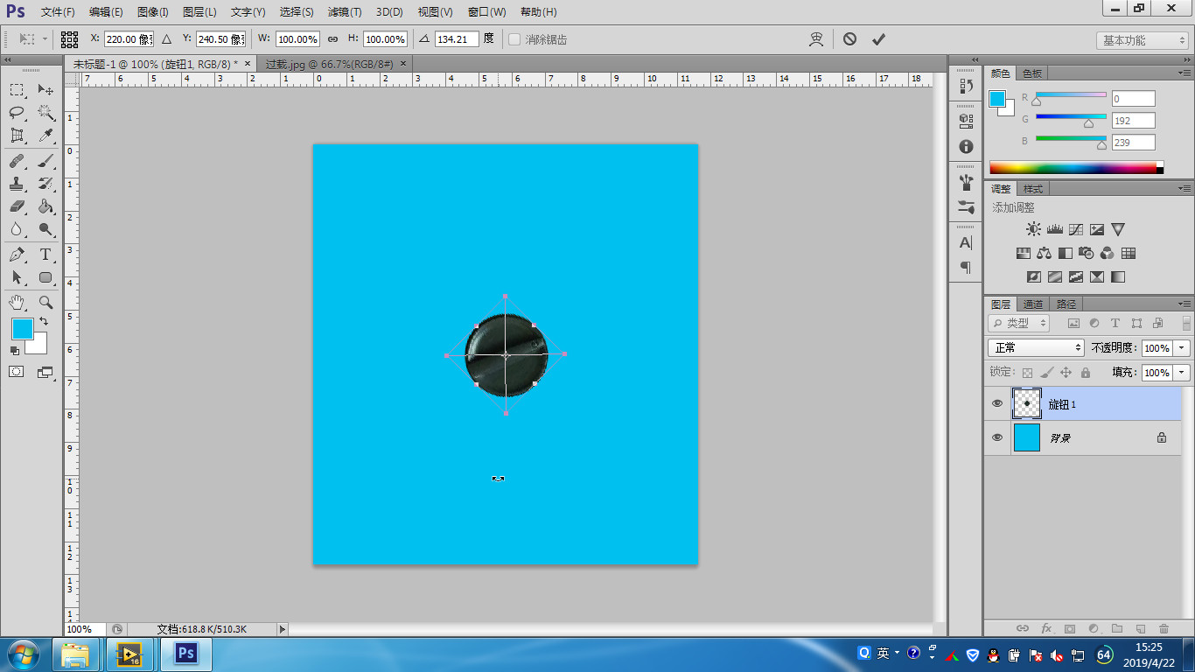Add a Curves adjustment
Image resolution: width=1195 pixels, height=672 pixels.
[1076, 229]
